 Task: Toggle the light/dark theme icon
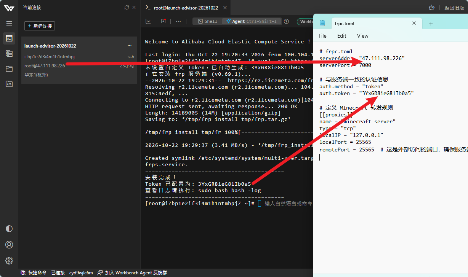(x=9, y=229)
